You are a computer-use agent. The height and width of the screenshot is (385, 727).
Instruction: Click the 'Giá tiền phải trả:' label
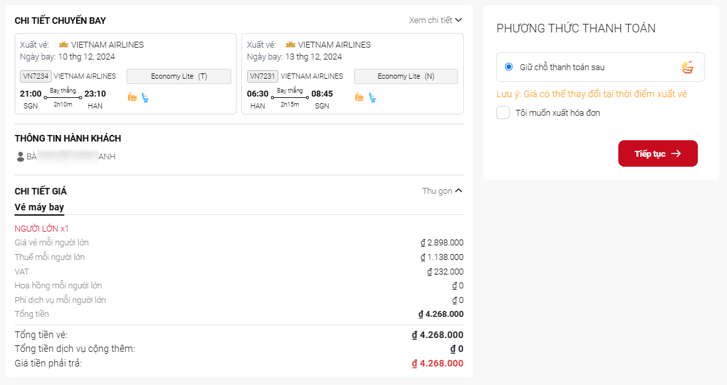tap(48, 363)
